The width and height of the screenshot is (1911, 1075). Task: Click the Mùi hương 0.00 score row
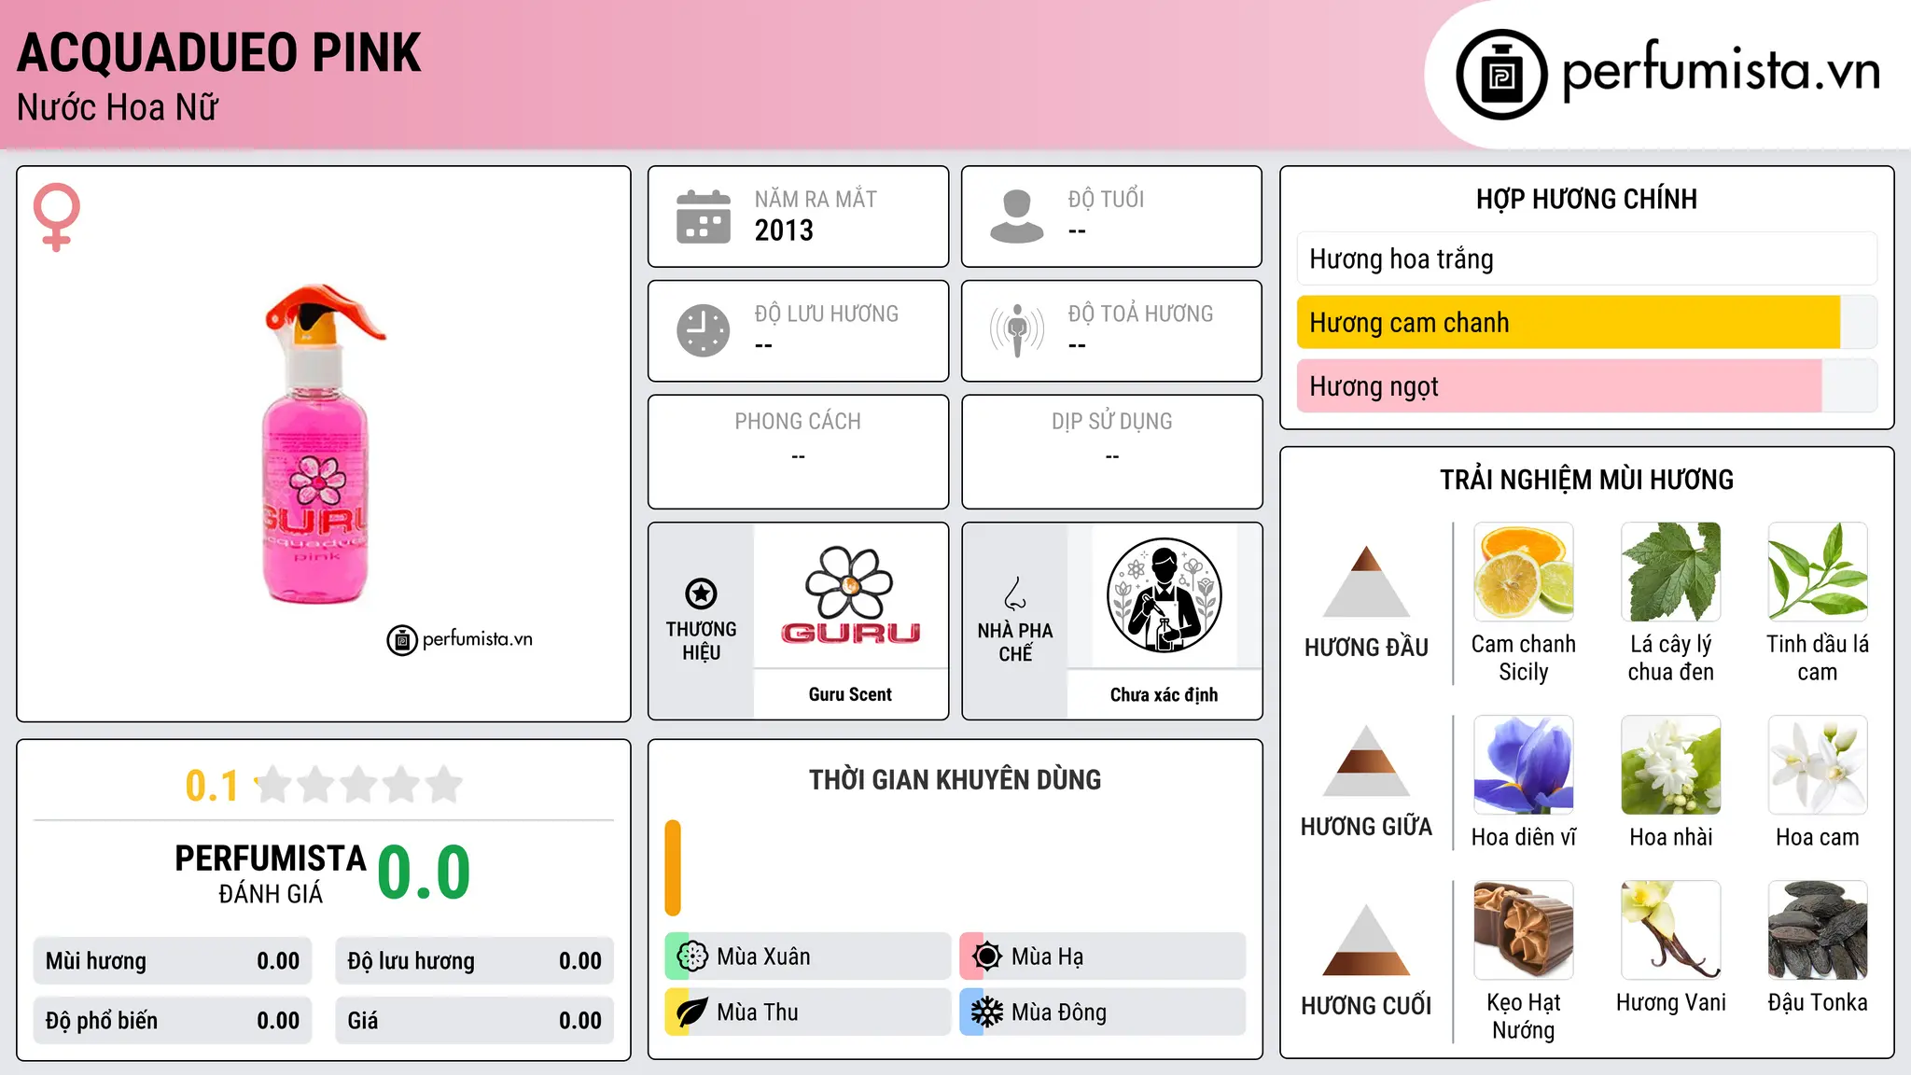pyautogui.click(x=173, y=961)
